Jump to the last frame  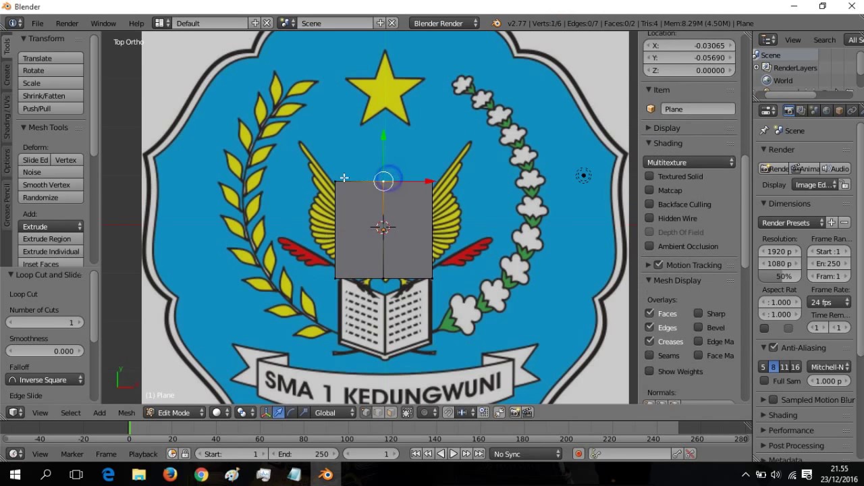(479, 454)
